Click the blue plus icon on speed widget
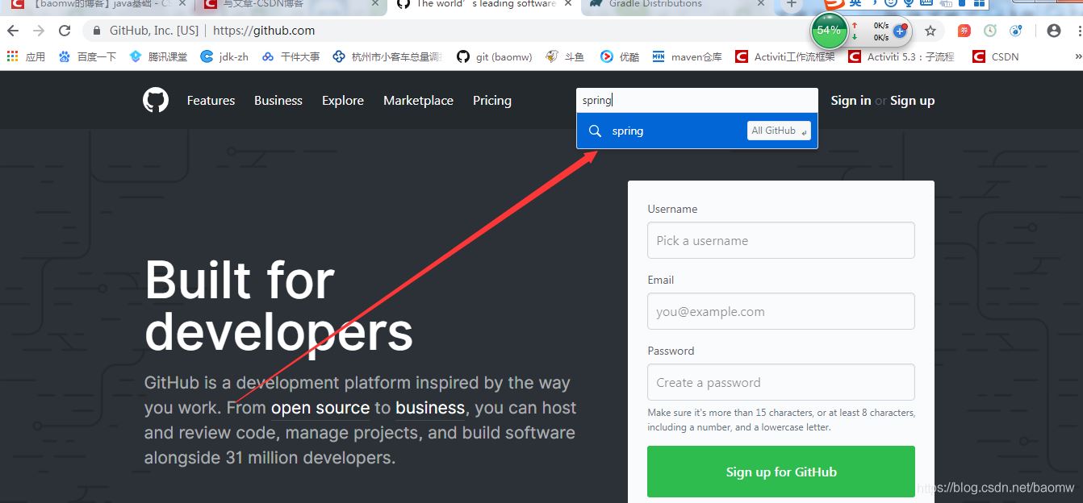Viewport: 1083px width, 503px height. coord(900,31)
